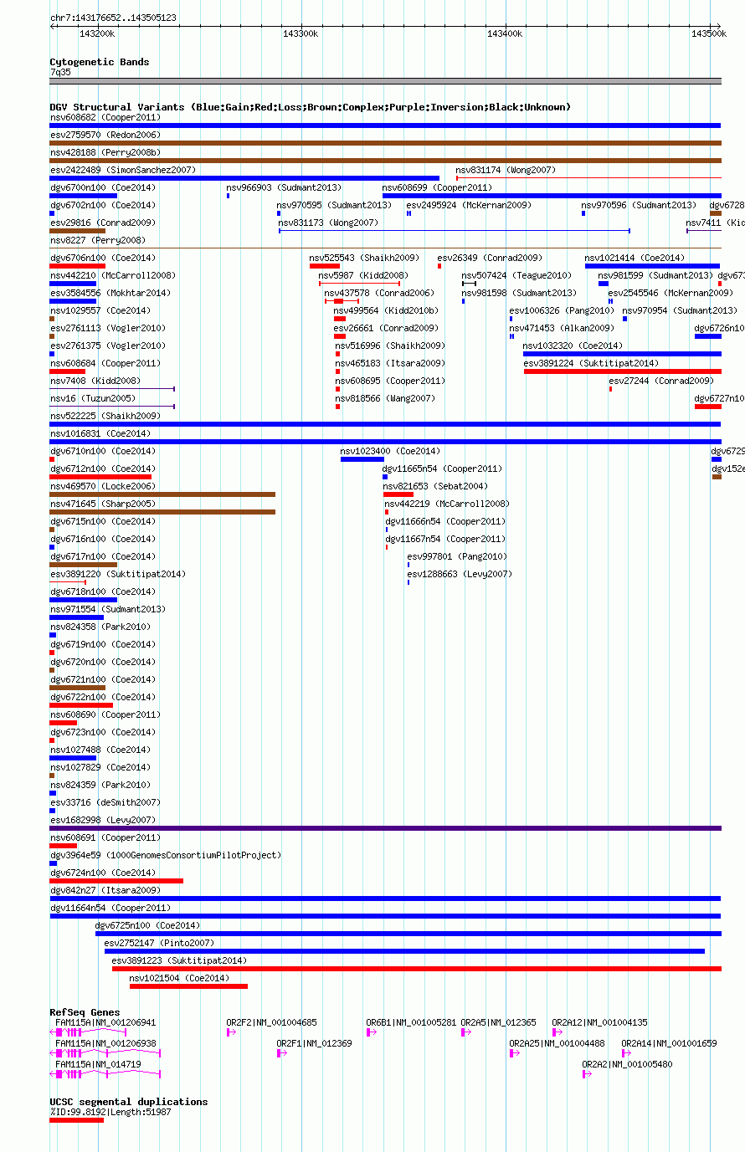The image size is (745, 1152).
Task: Select nsv16 (Tuzun2005) variant
Action: coord(93,398)
